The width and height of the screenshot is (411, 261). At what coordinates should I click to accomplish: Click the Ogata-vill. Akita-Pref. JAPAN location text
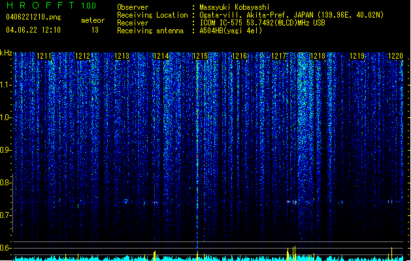coord(291,15)
